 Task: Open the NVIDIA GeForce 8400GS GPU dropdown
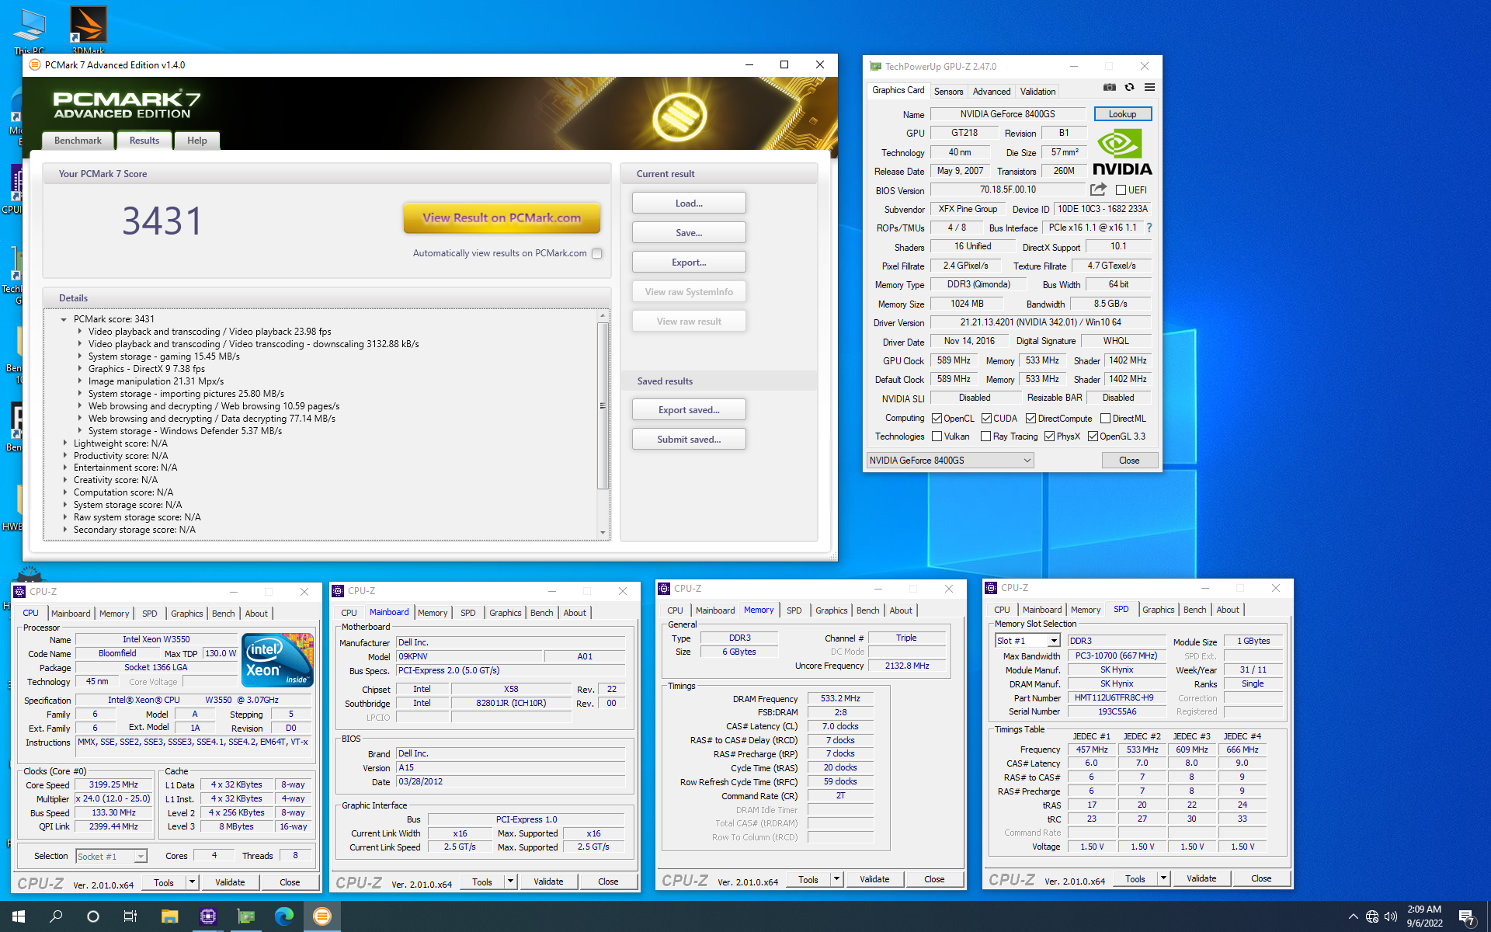950,461
